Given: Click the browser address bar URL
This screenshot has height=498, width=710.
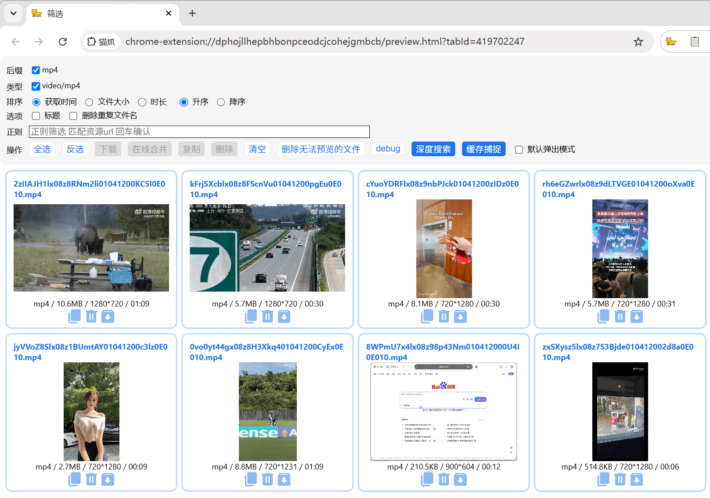Looking at the screenshot, I should 325,42.
